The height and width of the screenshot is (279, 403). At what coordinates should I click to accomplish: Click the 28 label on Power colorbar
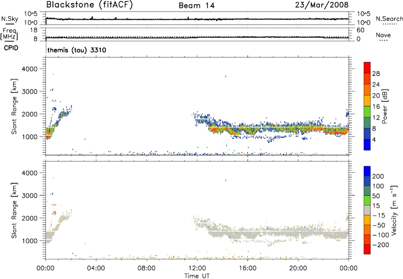coord(376,74)
